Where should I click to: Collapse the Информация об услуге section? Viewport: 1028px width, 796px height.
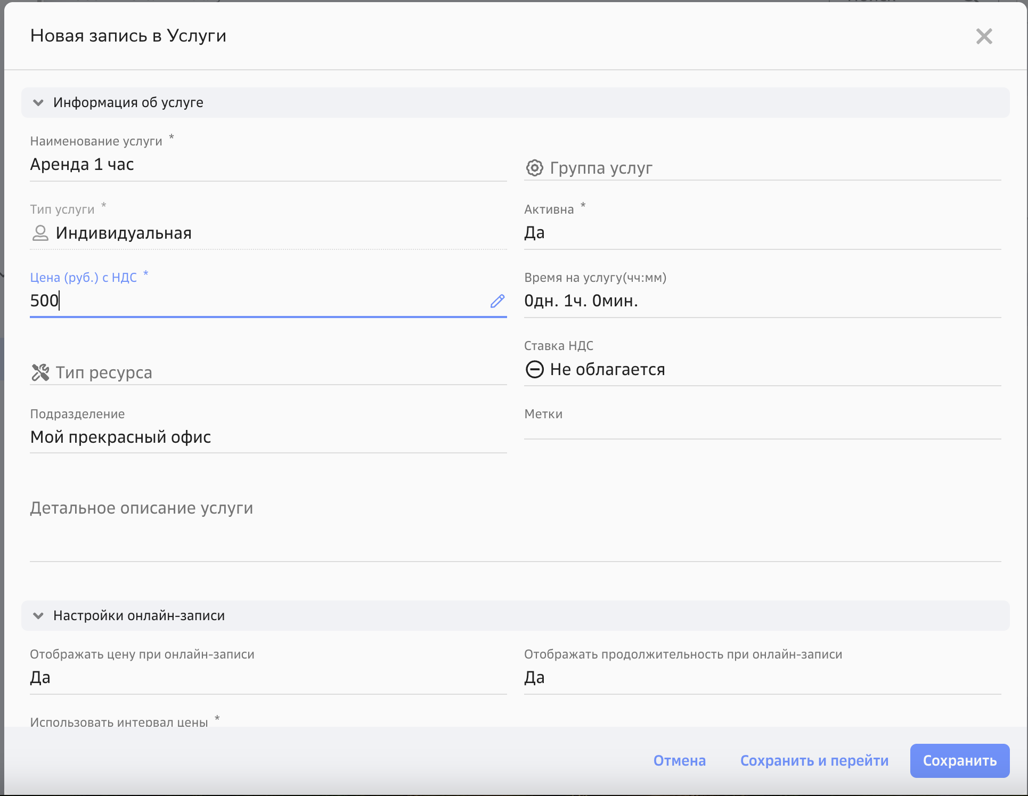click(38, 102)
